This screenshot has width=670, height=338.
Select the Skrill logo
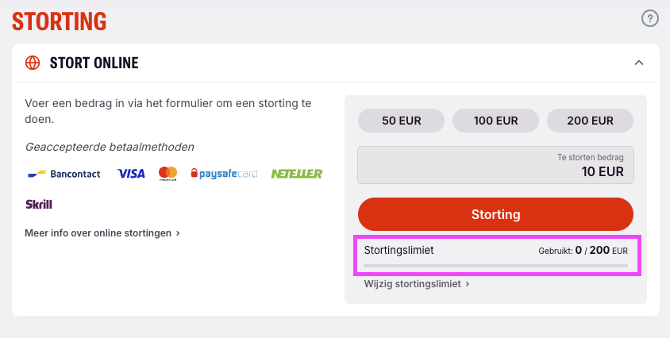[39, 204]
